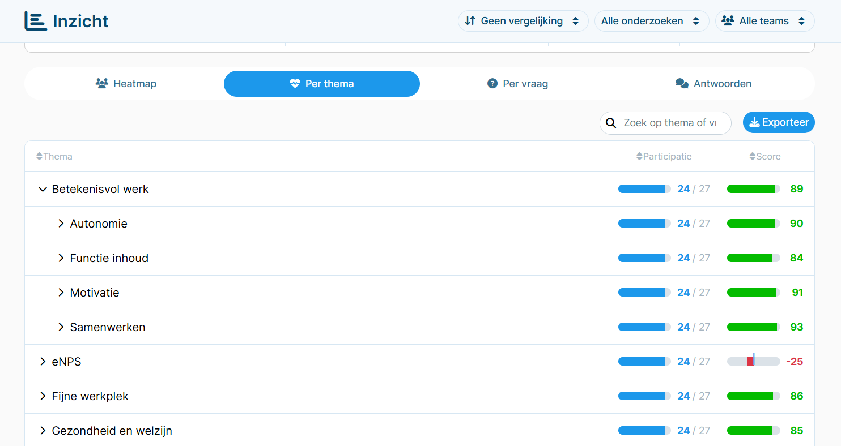Click the -25 score in the eNPS row
The height and width of the screenshot is (446, 841).
(795, 362)
